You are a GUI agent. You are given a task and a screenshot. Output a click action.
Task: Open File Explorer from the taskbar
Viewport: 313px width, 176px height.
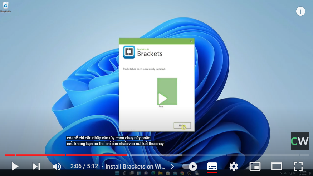click(160, 173)
